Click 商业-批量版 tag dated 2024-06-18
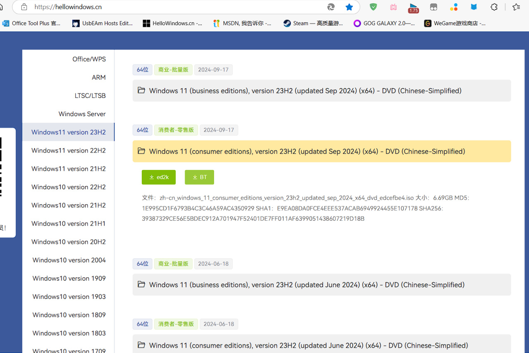Screen dimensions: 529x353 coord(173,263)
